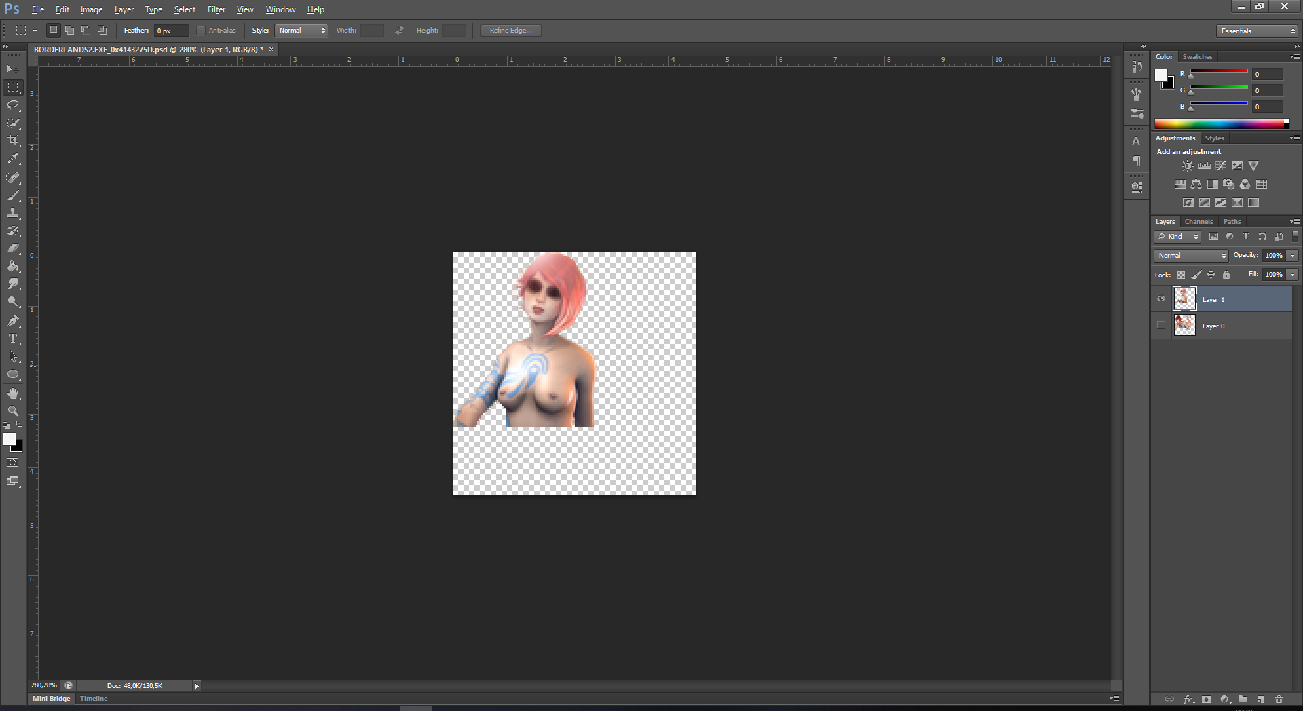Select the Quick Selection tool
The height and width of the screenshot is (711, 1303).
click(13, 123)
